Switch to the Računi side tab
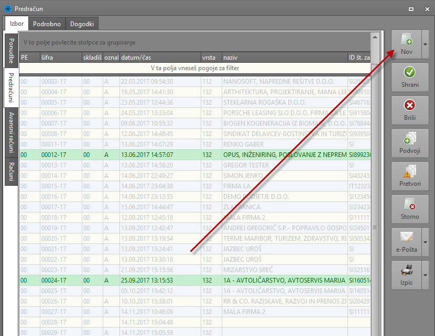This screenshot has width=435, height=336. 11,172
